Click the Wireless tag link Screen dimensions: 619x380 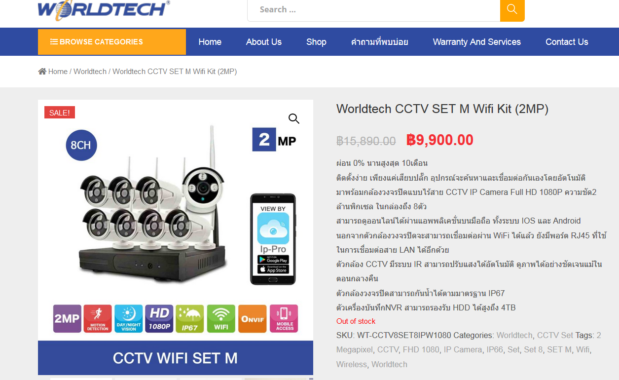tap(352, 364)
